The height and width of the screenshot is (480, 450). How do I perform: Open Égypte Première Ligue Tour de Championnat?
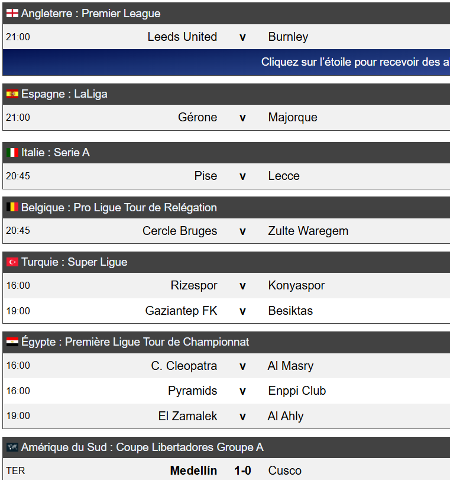point(135,342)
